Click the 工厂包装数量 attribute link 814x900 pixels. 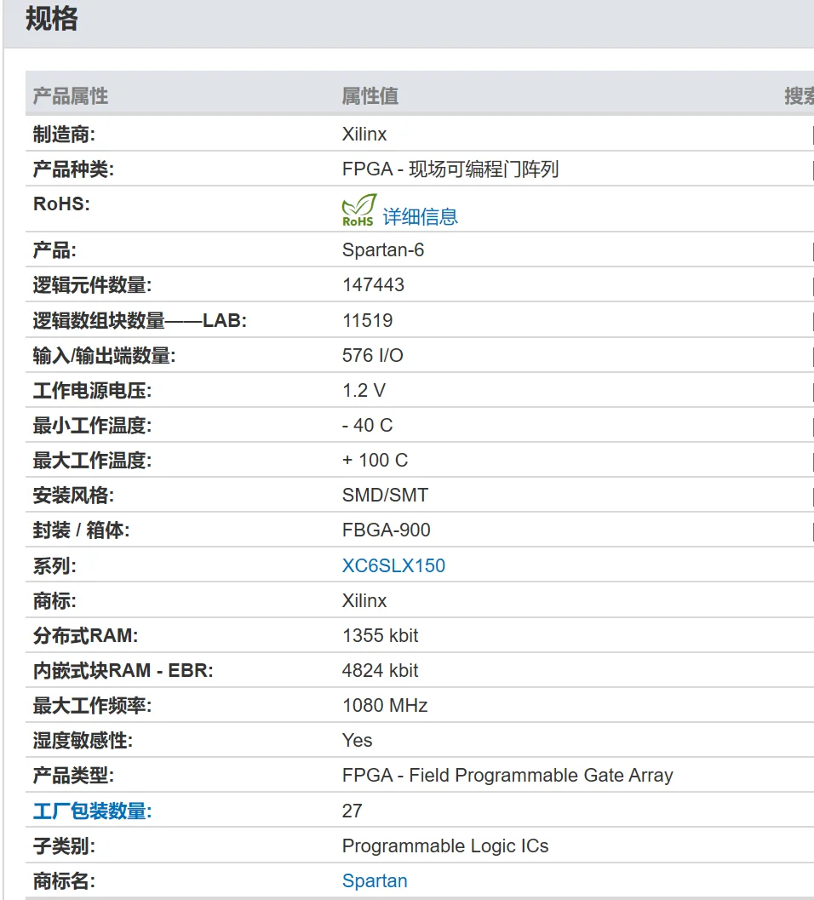(92, 811)
